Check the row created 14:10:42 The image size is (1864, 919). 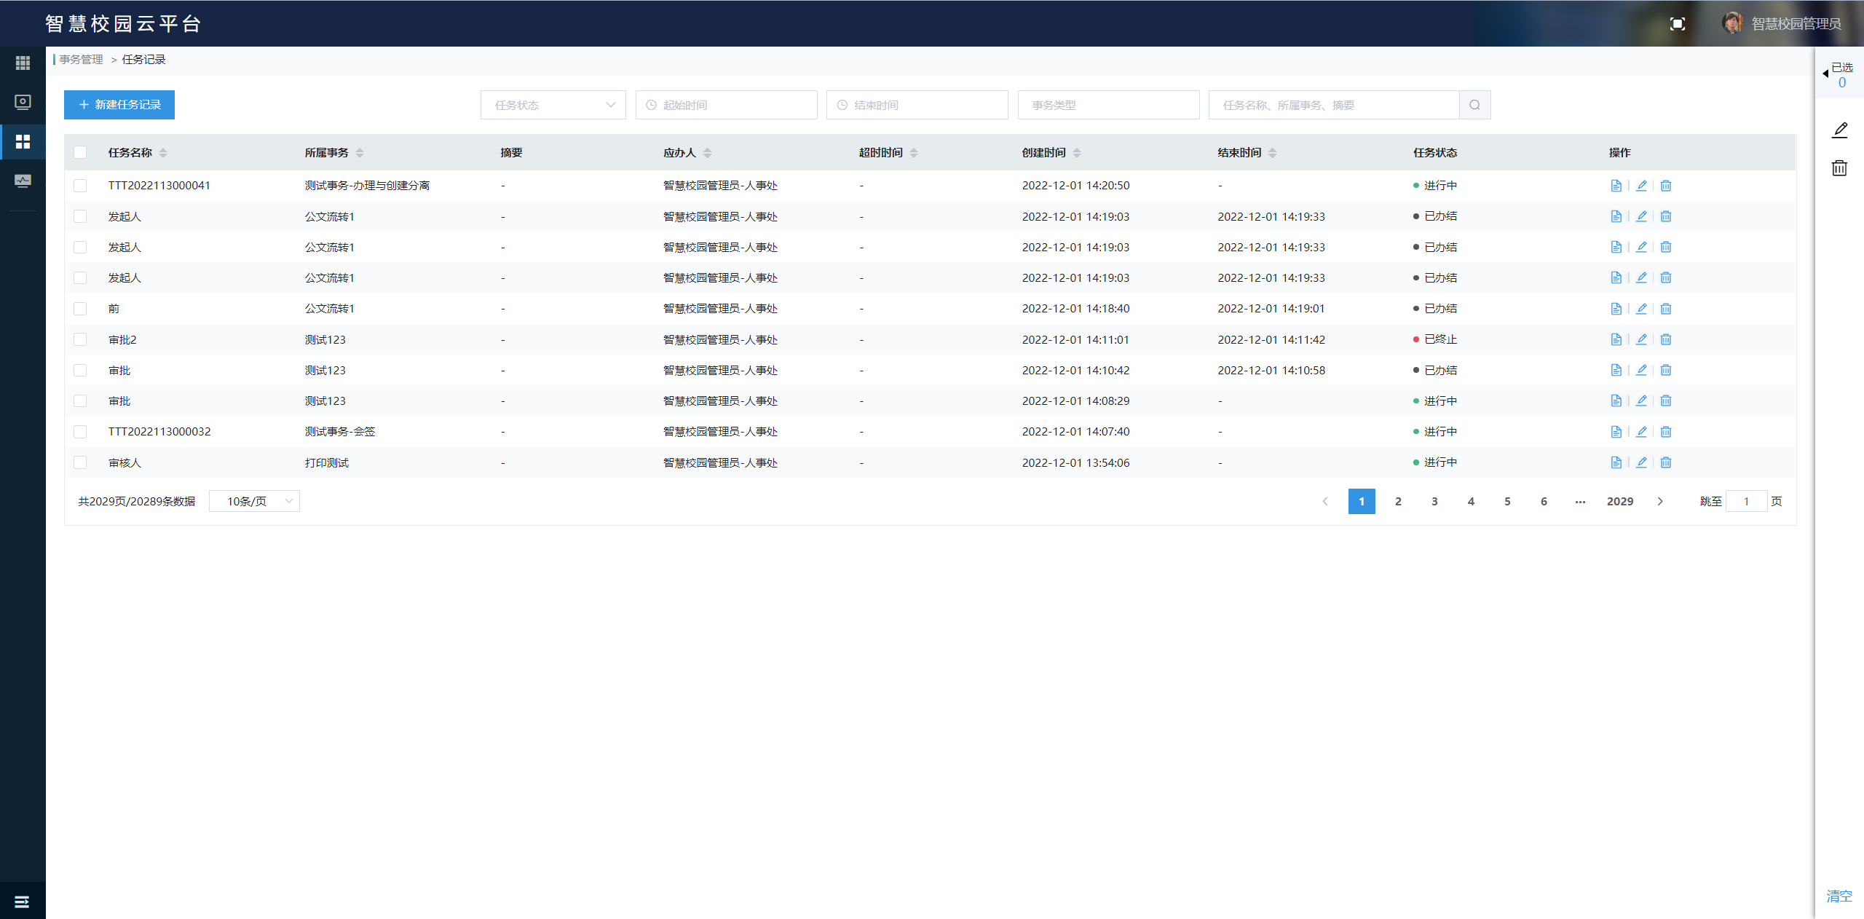[x=80, y=370]
